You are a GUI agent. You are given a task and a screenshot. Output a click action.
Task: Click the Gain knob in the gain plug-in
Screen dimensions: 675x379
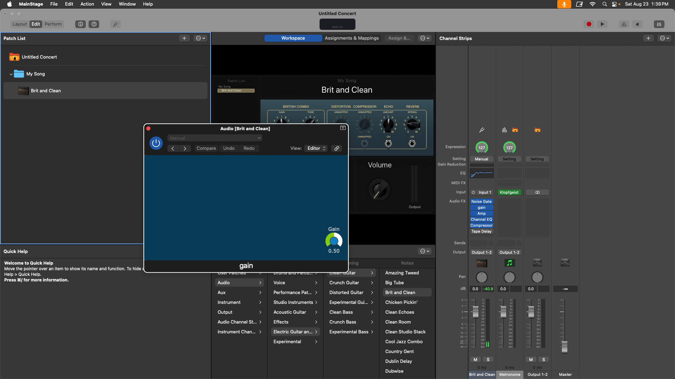(334, 241)
